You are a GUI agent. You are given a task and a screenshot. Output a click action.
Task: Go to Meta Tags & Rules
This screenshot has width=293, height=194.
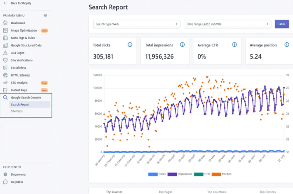click(23, 38)
